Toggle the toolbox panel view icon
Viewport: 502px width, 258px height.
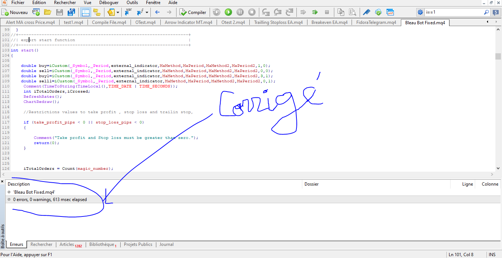tap(86, 12)
